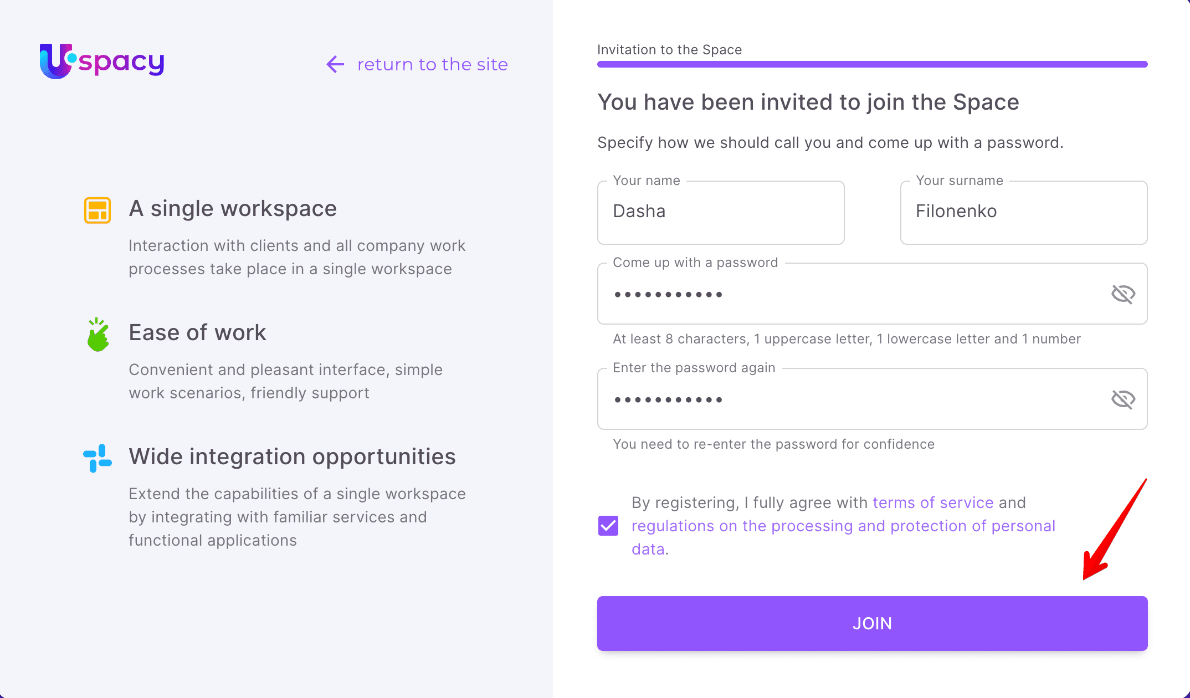Focus the Enter the password again field
Screen dimensions: 1190x698
(x=853, y=399)
